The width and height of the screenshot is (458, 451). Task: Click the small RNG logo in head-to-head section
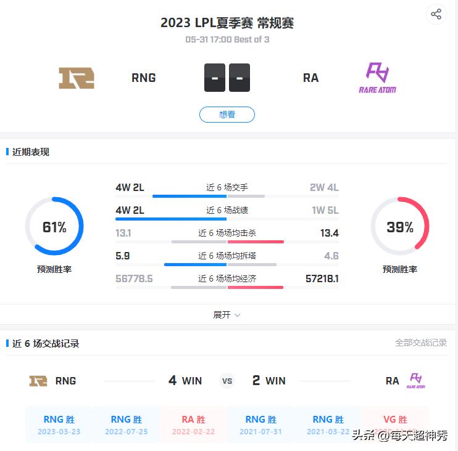pyautogui.click(x=38, y=381)
